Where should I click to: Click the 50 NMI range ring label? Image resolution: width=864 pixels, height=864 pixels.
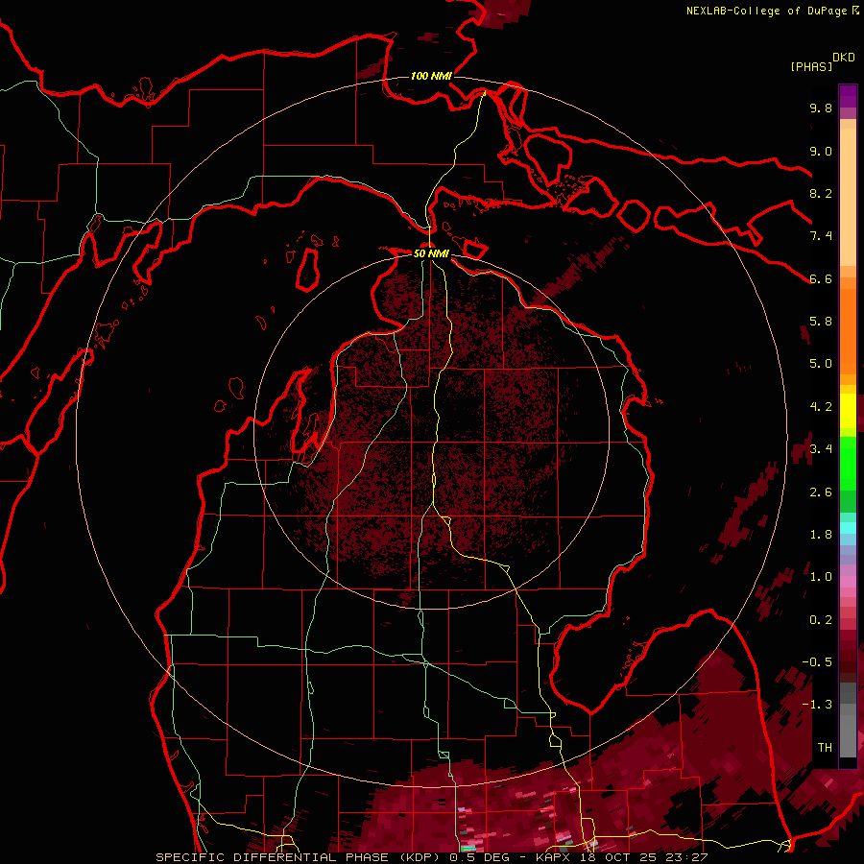coord(431,253)
